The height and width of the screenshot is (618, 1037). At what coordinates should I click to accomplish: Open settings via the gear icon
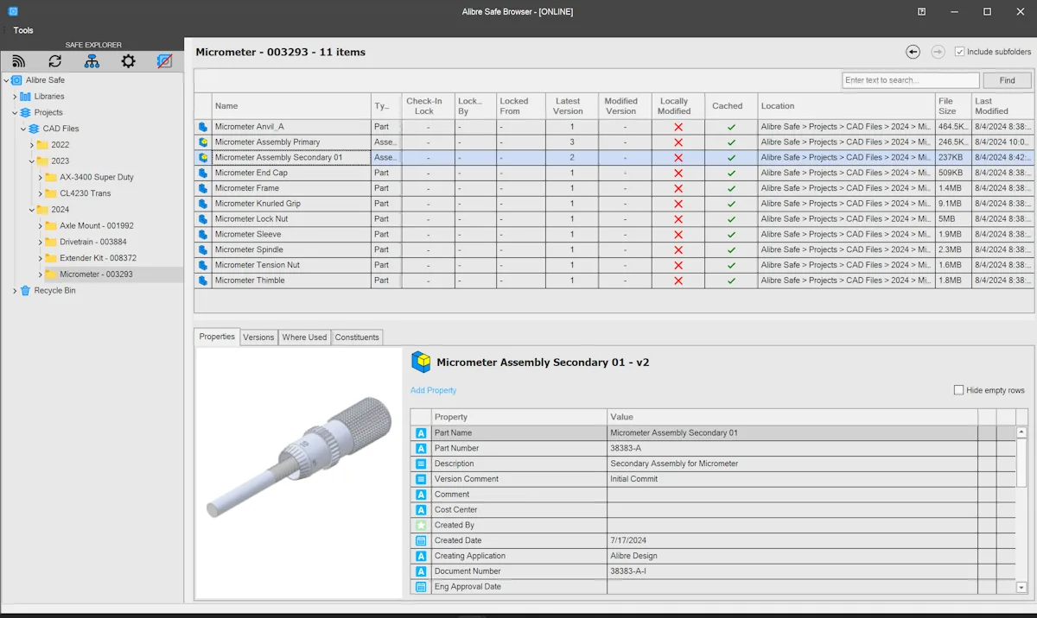(x=128, y=61)
